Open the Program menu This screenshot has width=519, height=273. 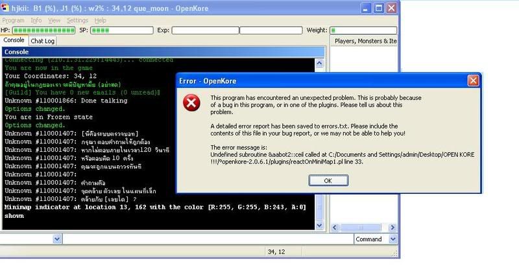(x=13, y=21)
